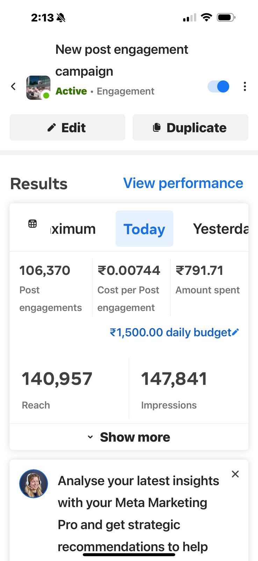Click the Show more chevron arrow
The width and height of the screenshot is (258, 561).
tap(90, 437)
